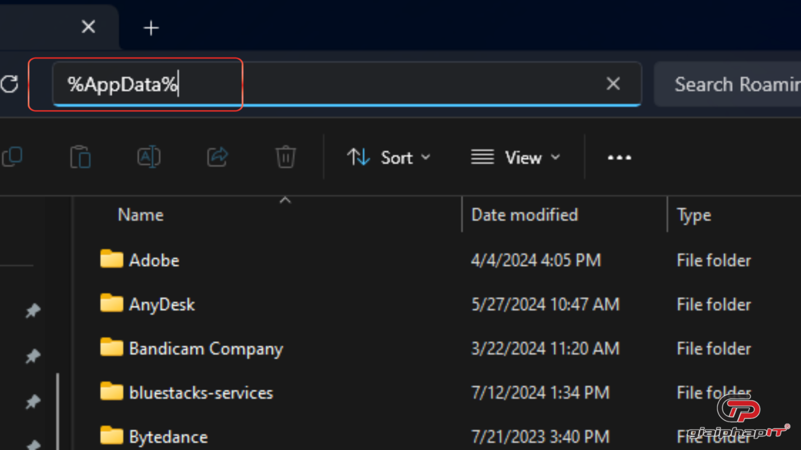Click the Refresh icon beside address bar
Screen dimensions: 801x450
click(9, 84)
